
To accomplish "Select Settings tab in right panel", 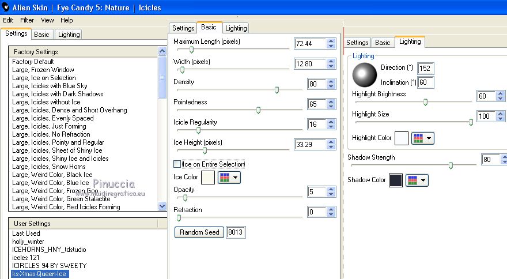I will 357,43.
